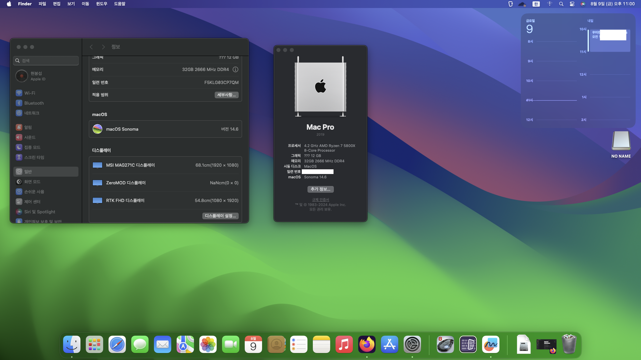This screenshot has width=641, height=360.
Task: Select Bluetooth settings in sidebar
Action: [34, 103]
